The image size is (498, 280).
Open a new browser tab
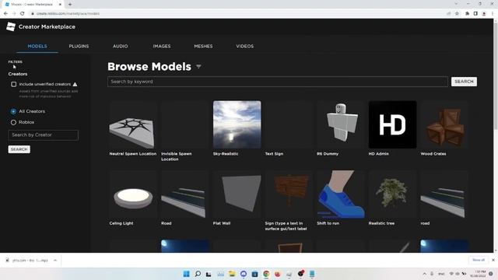(70, 5)
